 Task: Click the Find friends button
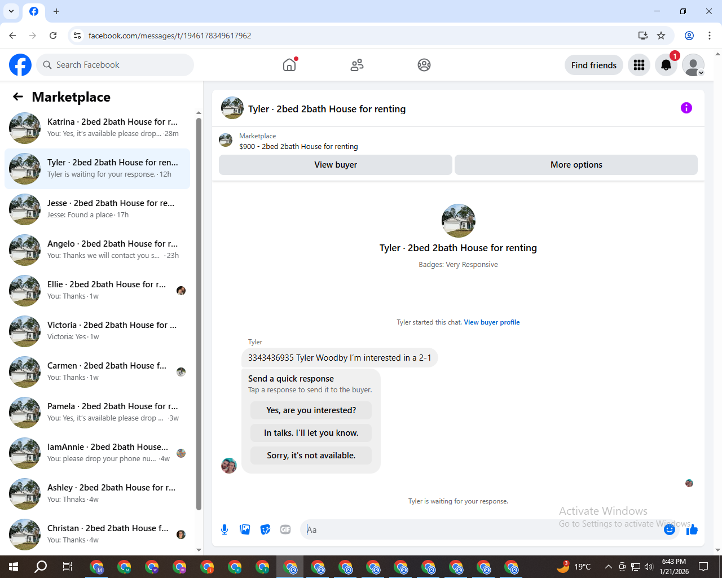pos(594,65)
